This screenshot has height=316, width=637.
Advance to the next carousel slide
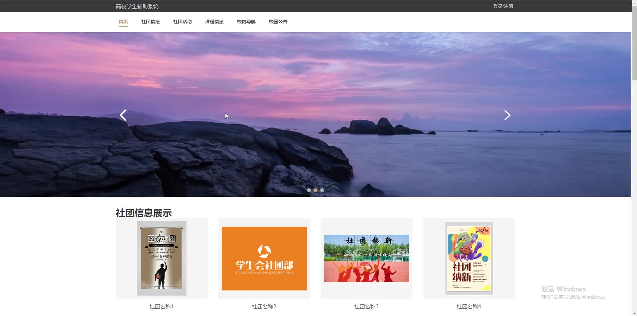point(507,115)
